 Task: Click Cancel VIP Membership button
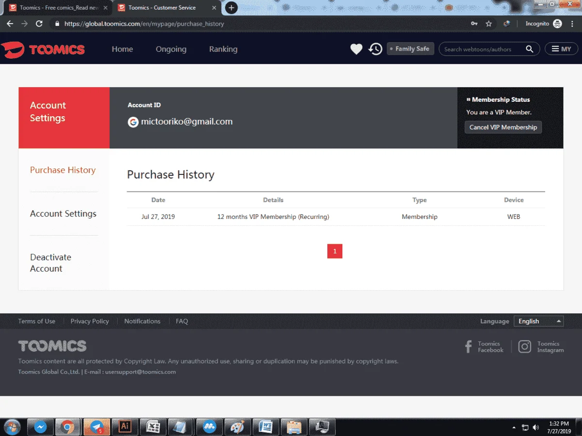pyautogui.click(x=503, y=127)
